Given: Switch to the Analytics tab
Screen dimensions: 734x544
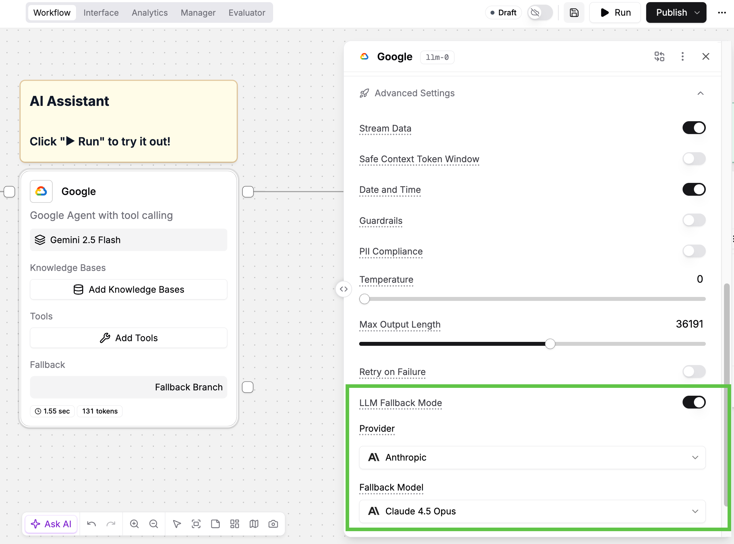Looking at the screenshot, I should pos(150,13).
